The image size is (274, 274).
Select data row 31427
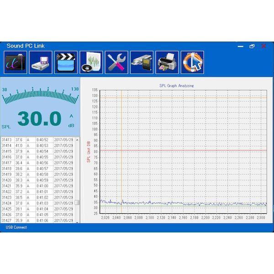coord(7,221)
